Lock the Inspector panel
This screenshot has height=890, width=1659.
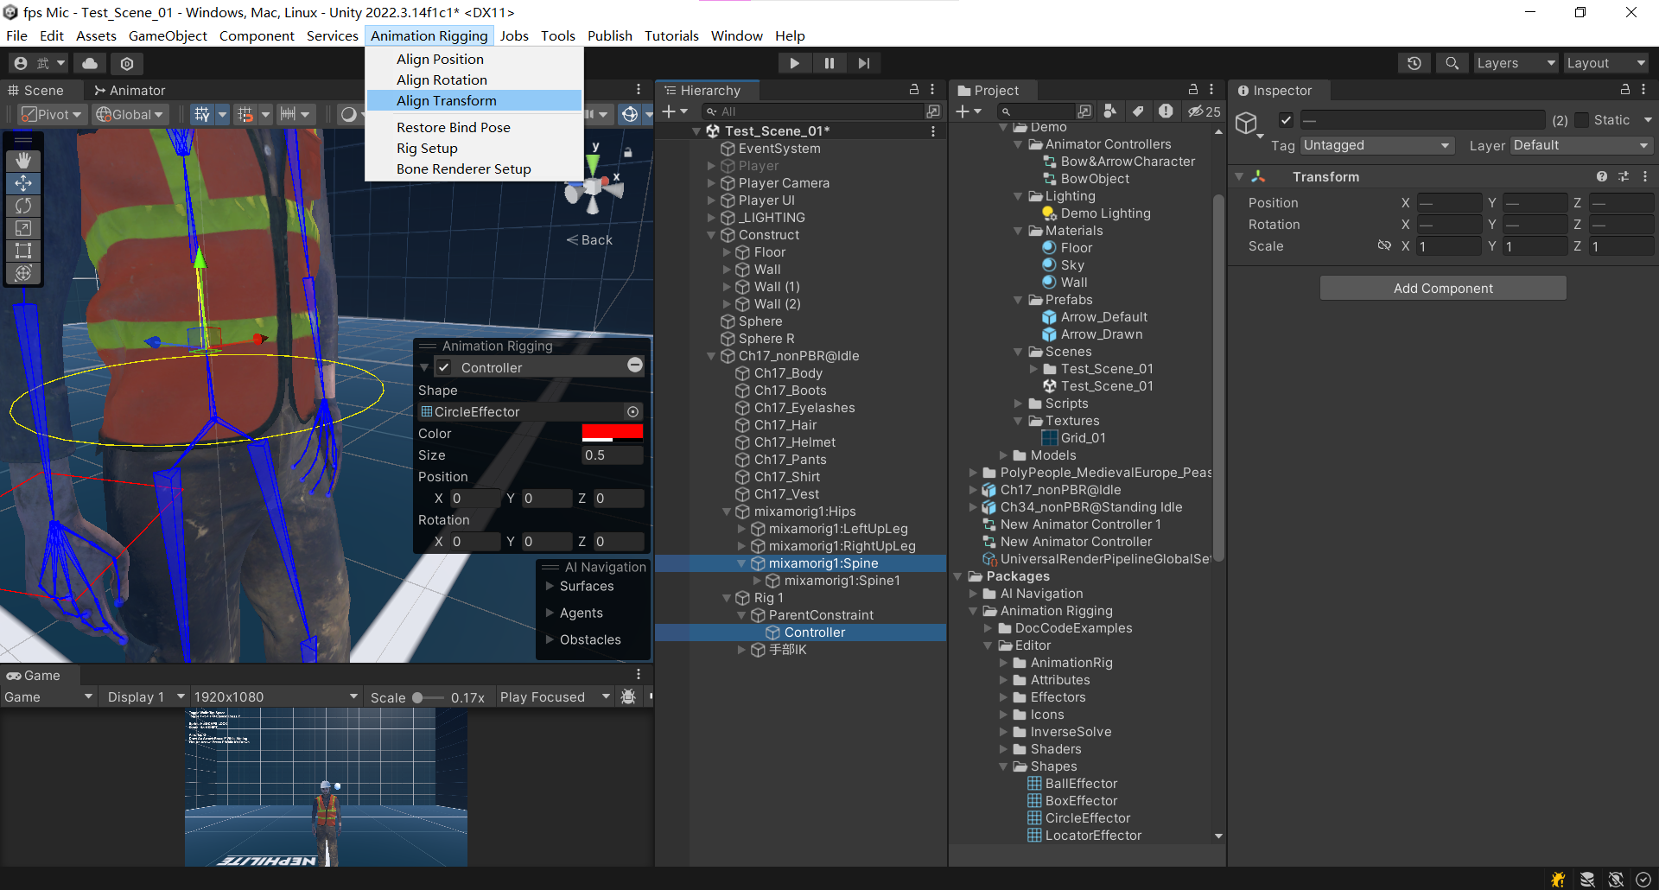click(1625, 90)
